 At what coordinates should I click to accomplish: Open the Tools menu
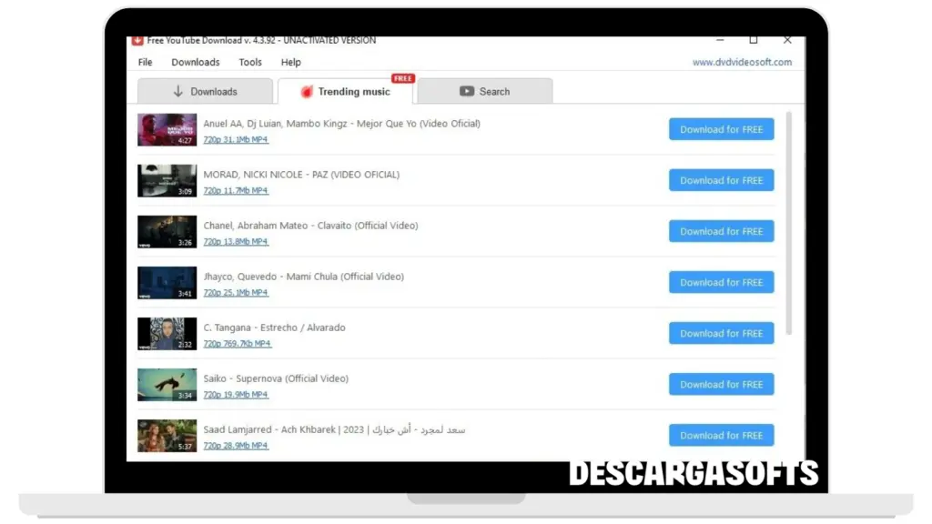pyautogui.click(x=250, y=63)
